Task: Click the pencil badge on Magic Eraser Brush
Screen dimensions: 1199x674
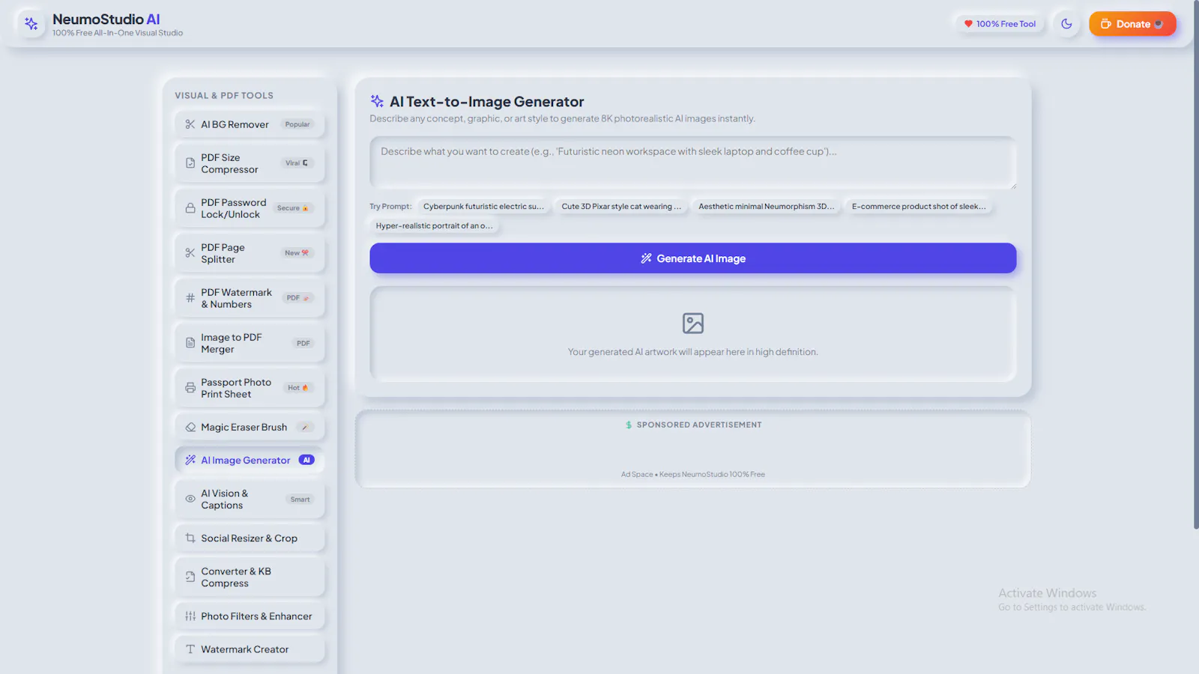Action: point(305,428)
